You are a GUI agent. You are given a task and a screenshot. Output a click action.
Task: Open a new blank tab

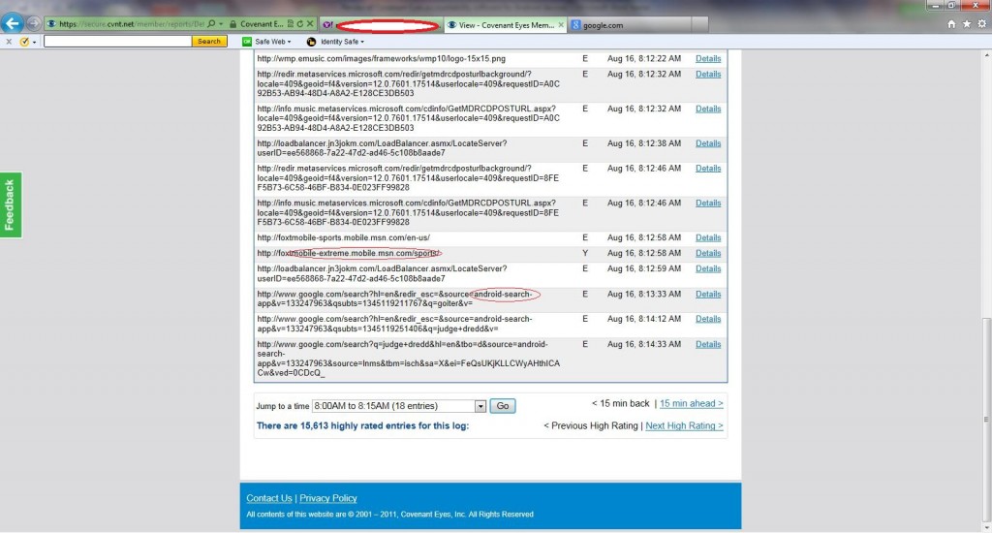[699, 25]
